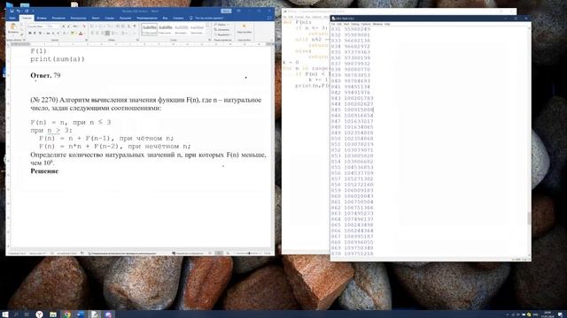Apply numbered list formatting

pos(101,26)
